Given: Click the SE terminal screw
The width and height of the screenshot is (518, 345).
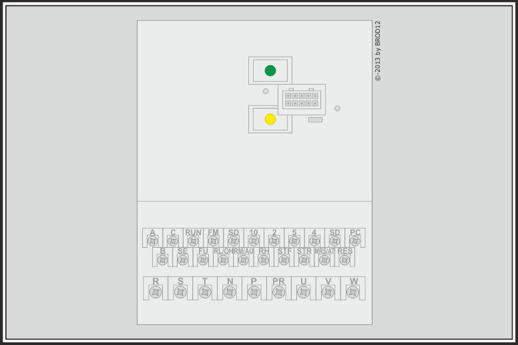Looking at the screenshot, I should coord(183,260).
